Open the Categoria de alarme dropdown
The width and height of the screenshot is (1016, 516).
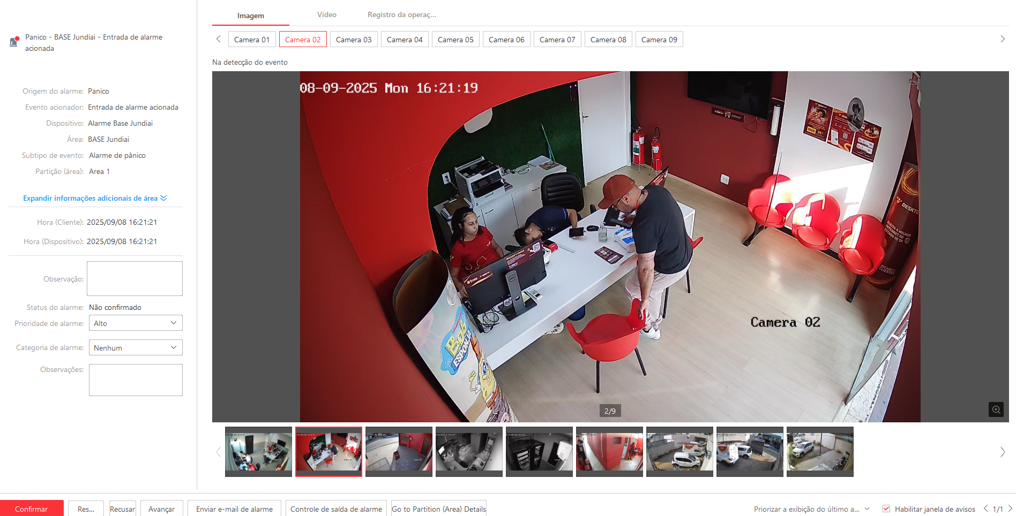135,347
